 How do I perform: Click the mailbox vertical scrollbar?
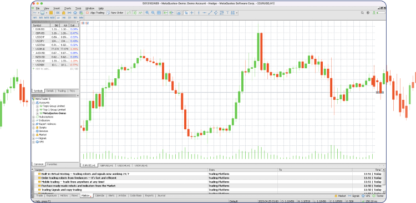pyautogui.click(x=384, y=181)
